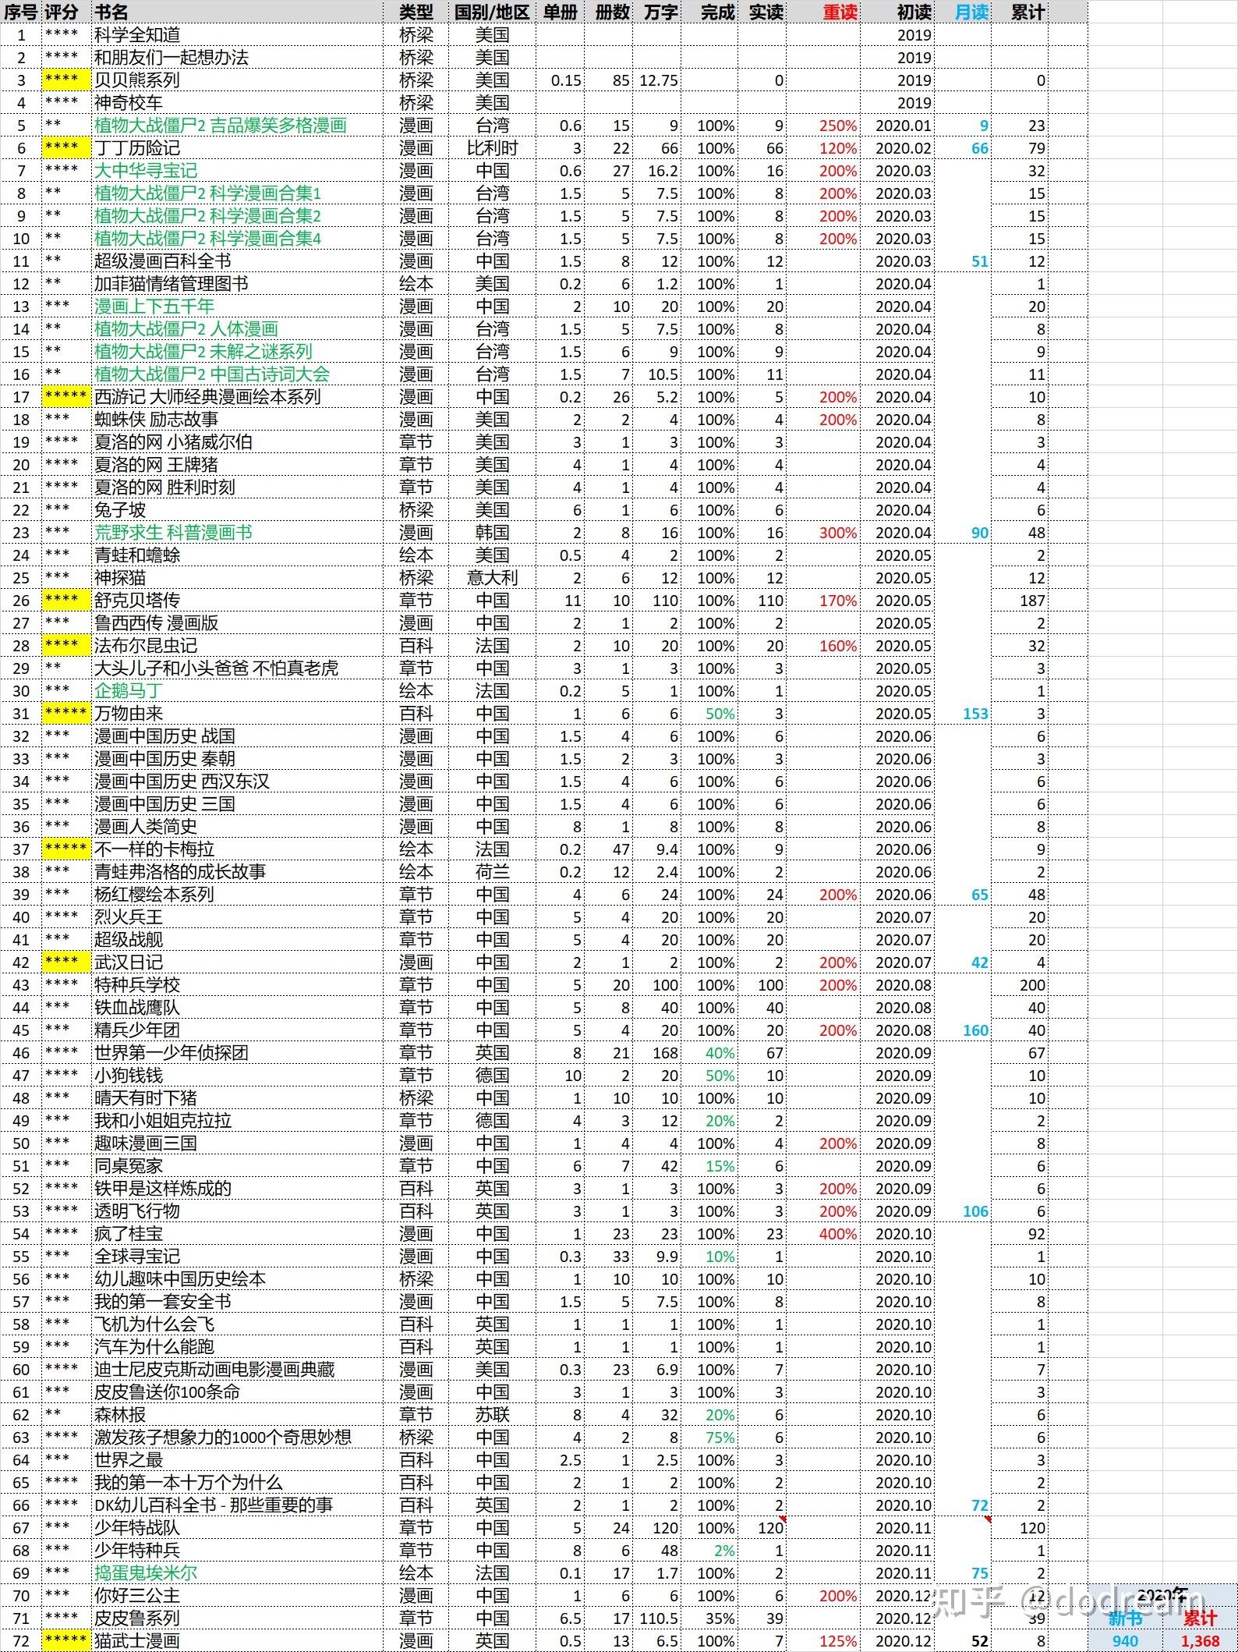Click the cell "迪士尼皮克斯动画电影漫画典藏"
Screen dimensions: 1238x1652
[x=214, y=1370]
